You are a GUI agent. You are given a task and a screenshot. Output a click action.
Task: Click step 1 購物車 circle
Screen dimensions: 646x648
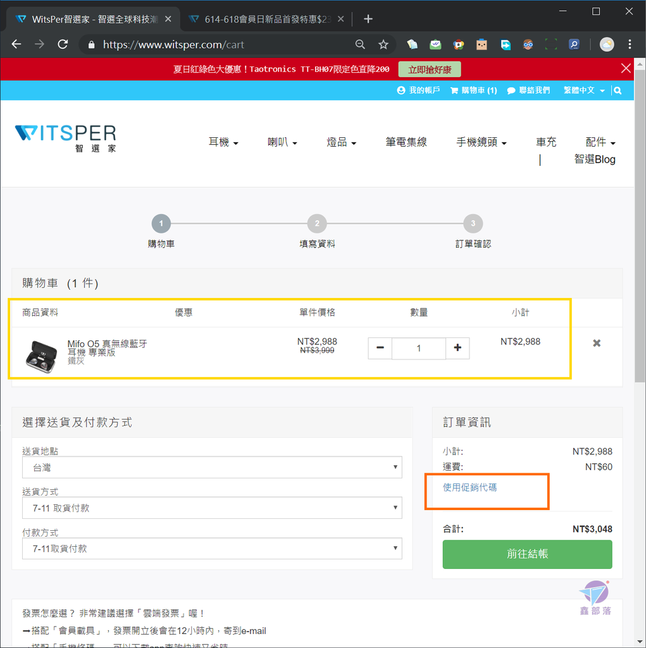(x=161, y=223)
